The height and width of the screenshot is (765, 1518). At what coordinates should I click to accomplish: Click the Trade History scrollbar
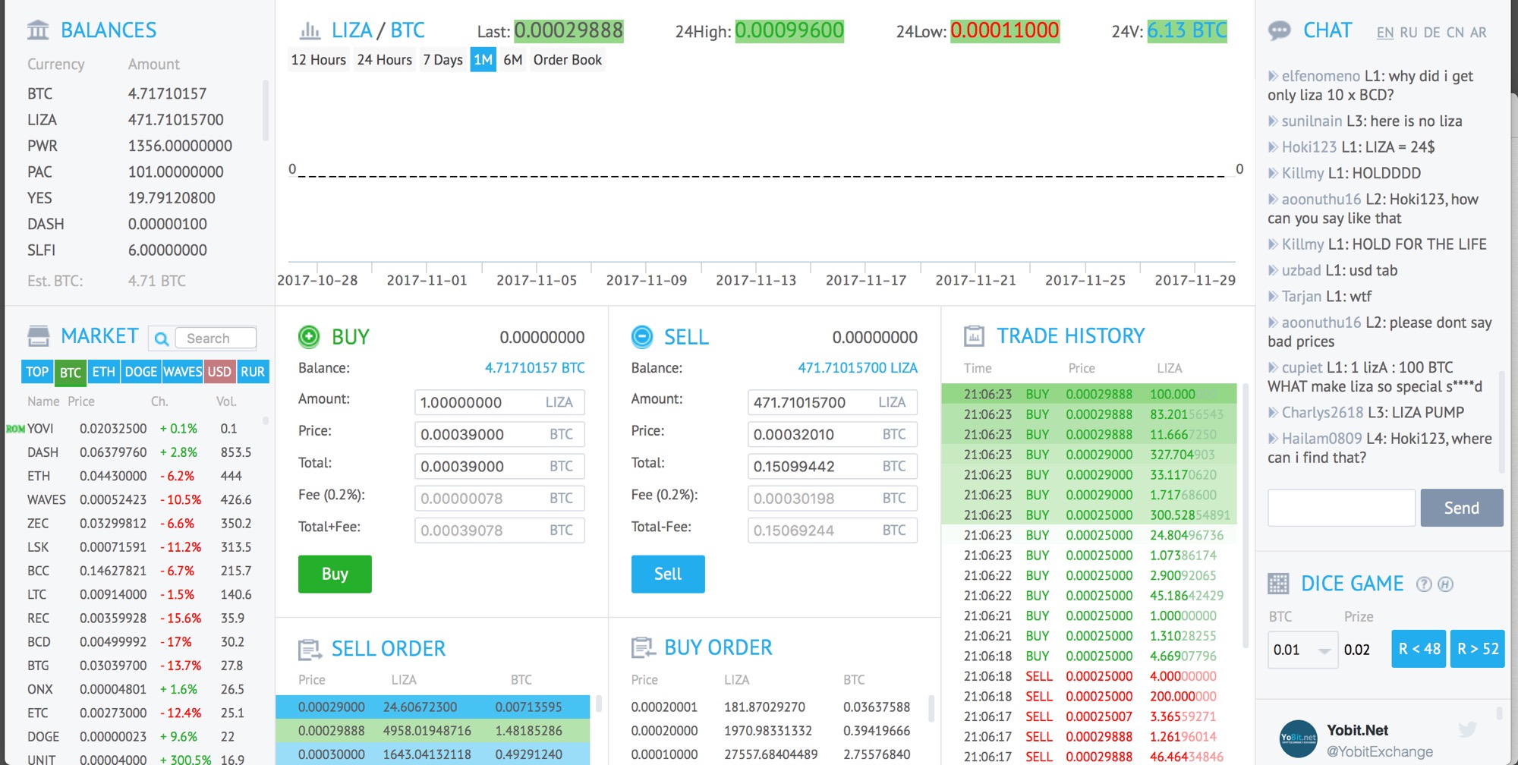click(1246, 516)
